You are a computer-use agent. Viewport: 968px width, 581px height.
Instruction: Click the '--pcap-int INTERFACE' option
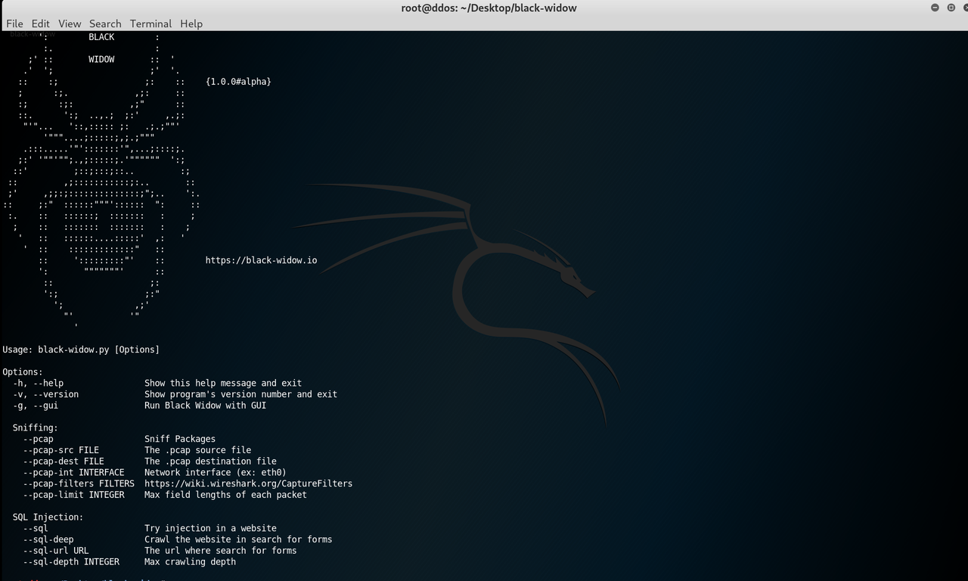(73, 472)
